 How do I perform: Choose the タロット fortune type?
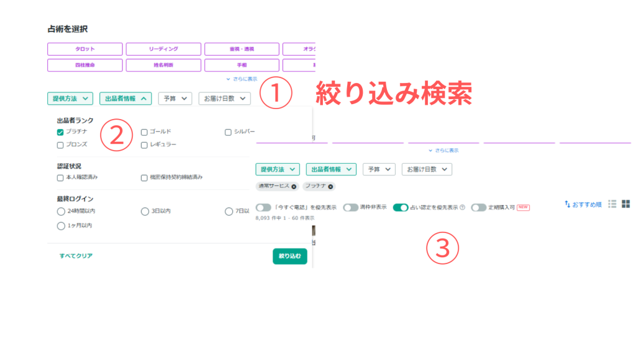tap(84, 49)
